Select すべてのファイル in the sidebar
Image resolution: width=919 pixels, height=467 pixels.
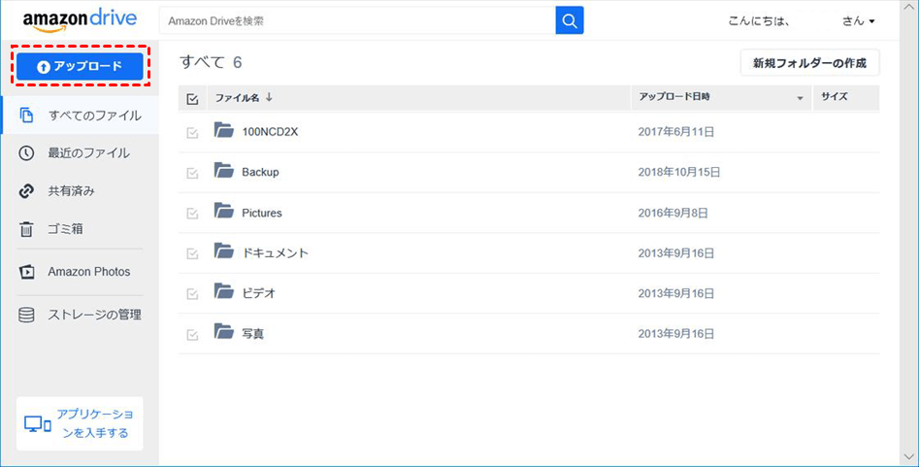click(x=94, y=116)
